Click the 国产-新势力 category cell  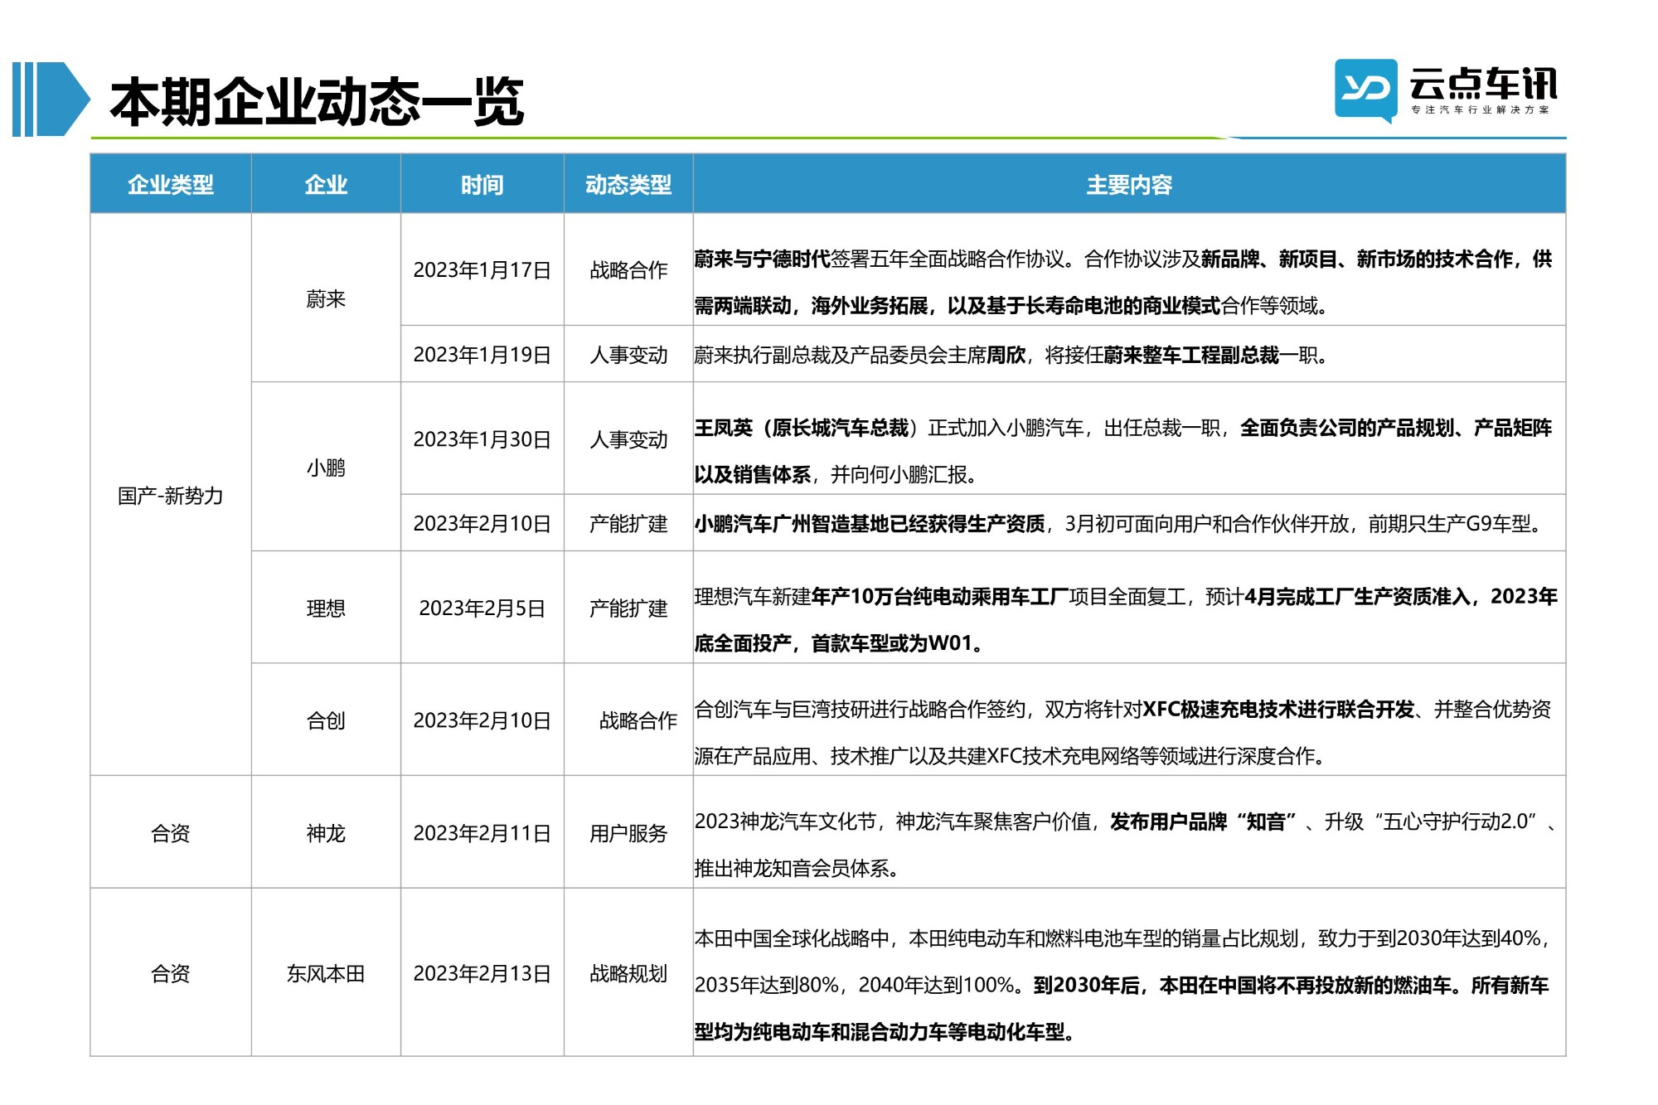171,496
